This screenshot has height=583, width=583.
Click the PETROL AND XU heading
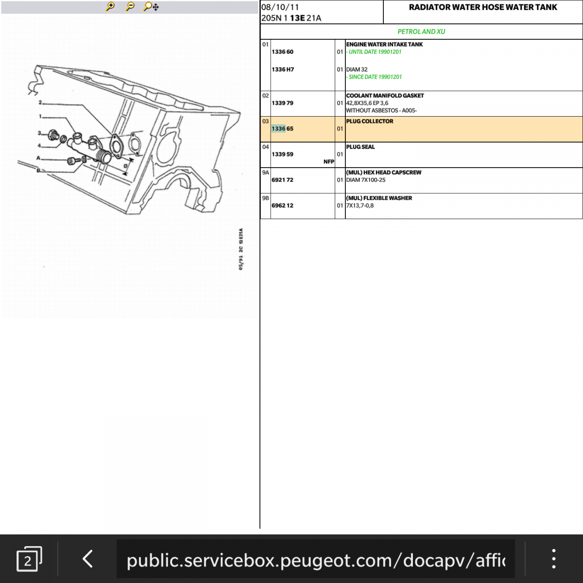click(421, 32)
